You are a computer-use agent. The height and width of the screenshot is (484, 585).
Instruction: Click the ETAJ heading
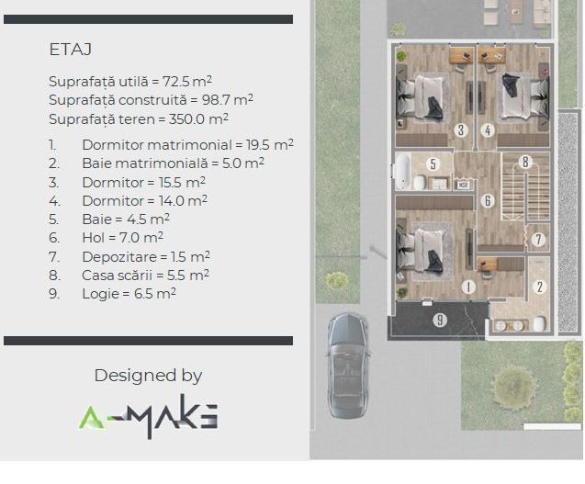70,50
